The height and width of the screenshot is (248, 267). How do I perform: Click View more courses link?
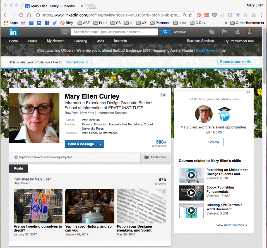(x=232, y=225)
